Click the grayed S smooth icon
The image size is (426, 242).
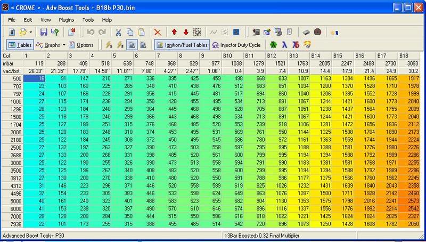click(x=225, y=32)
